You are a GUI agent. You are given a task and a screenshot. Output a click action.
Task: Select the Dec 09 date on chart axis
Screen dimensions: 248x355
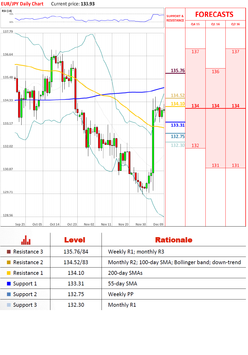pyautogui.click(x=158, y=224)
